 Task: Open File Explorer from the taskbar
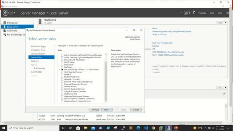tap(86, 128)
